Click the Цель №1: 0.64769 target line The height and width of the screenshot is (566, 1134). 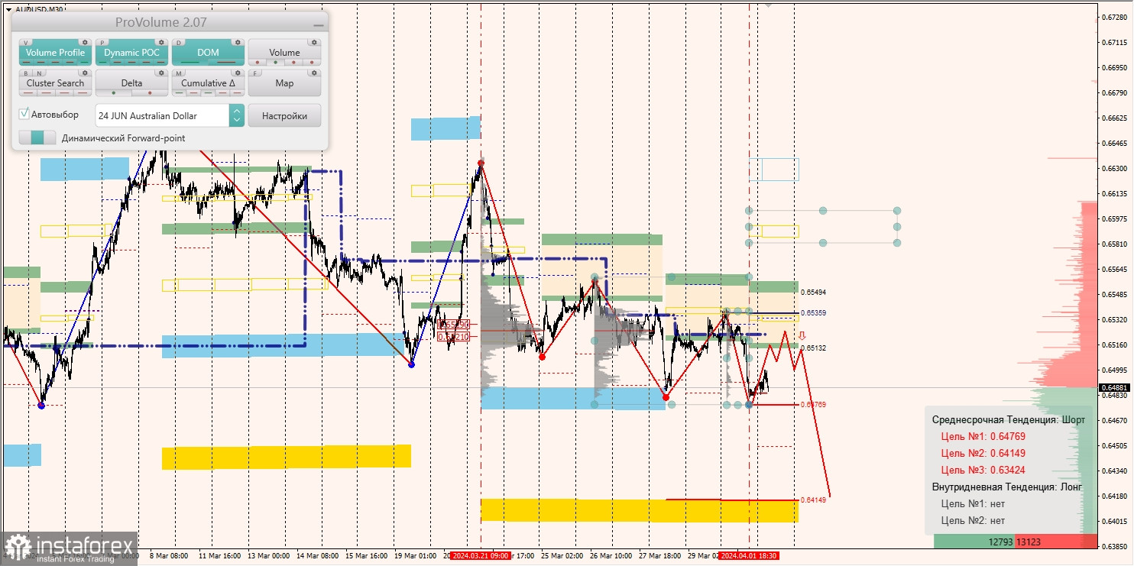point(983,436)
